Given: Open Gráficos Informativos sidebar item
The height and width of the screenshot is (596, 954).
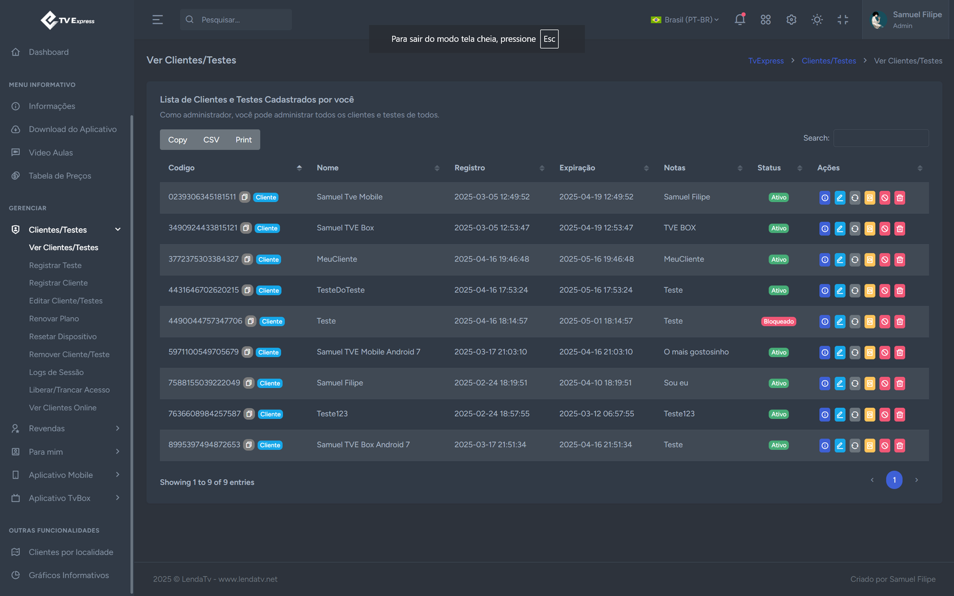Looking at the screenshot, I should click(x=69, y=576).
